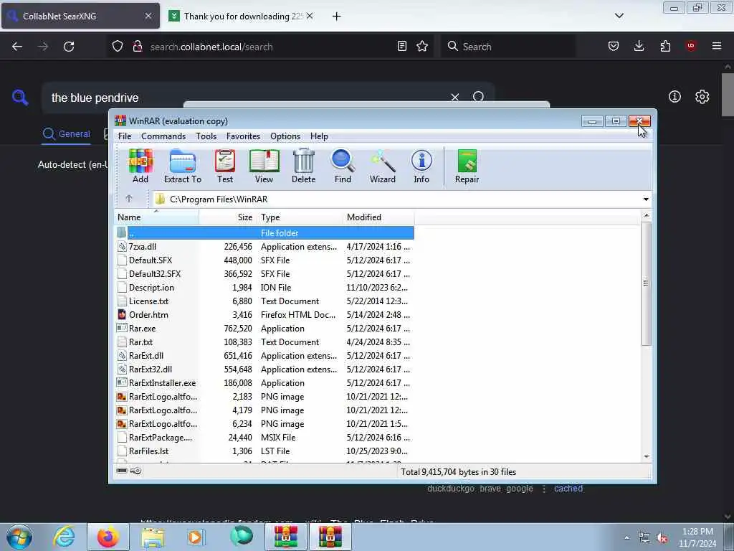
Task: Open the Firefox hamburger menu
Action: 717,46
